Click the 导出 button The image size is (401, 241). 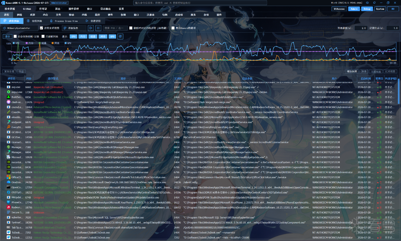(21, 72)
